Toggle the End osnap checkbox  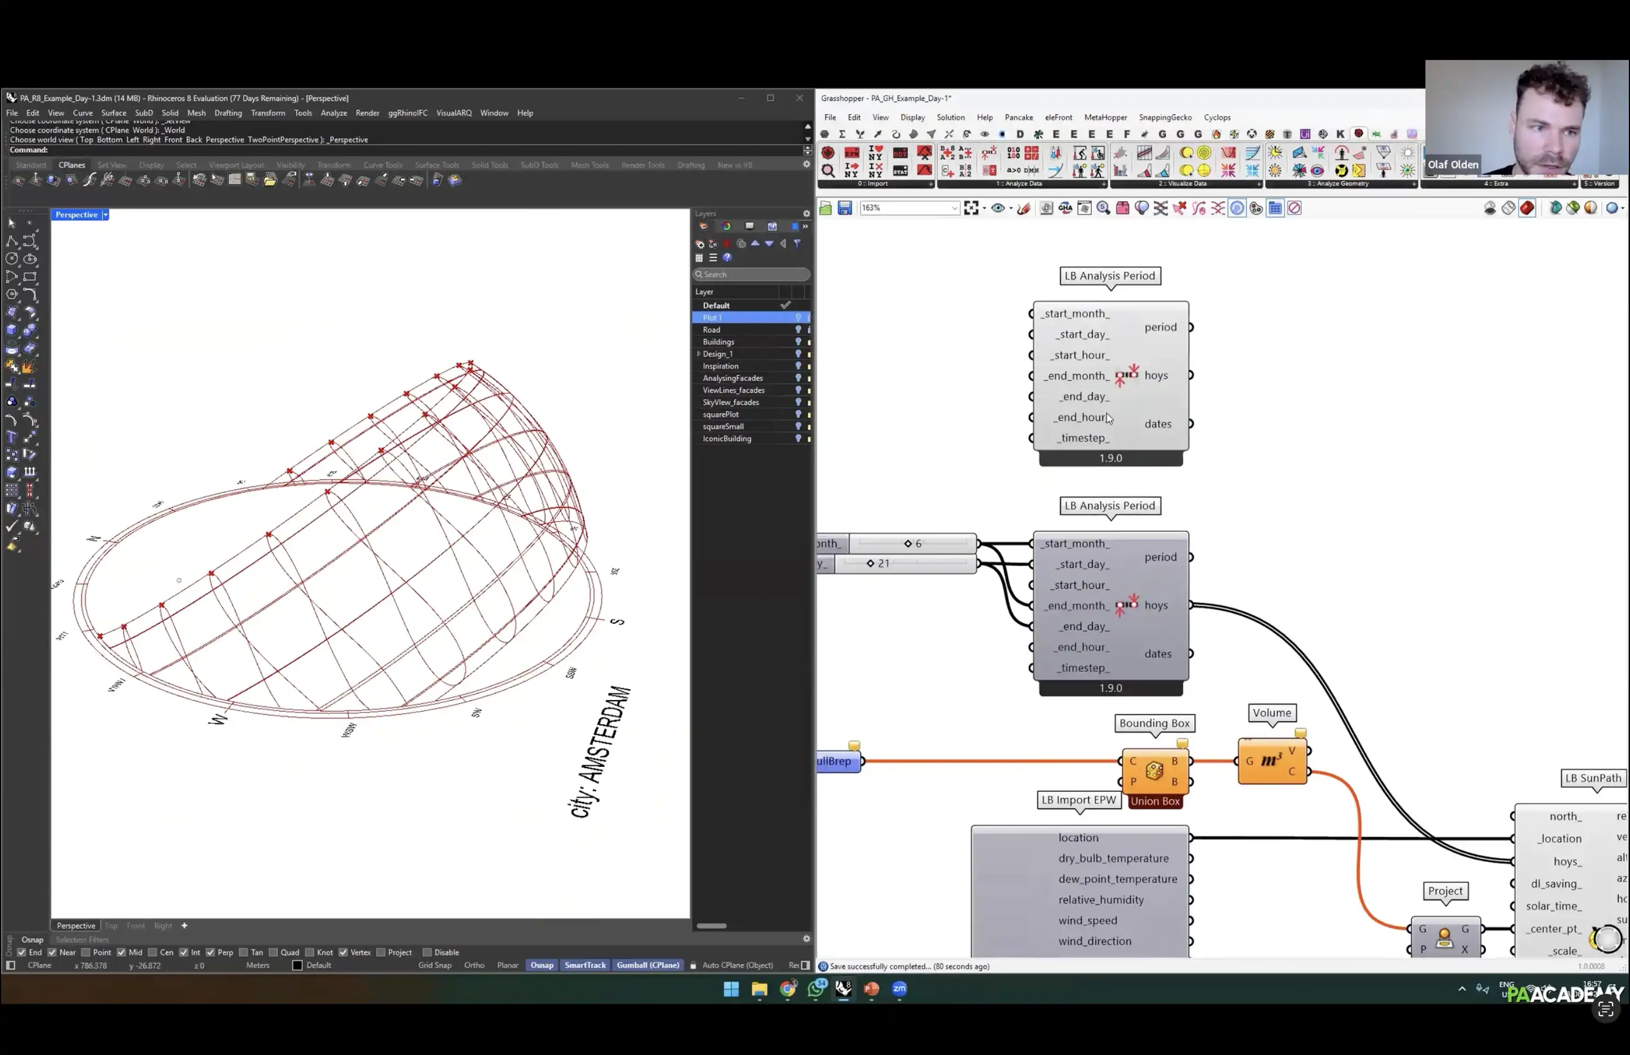22,953
